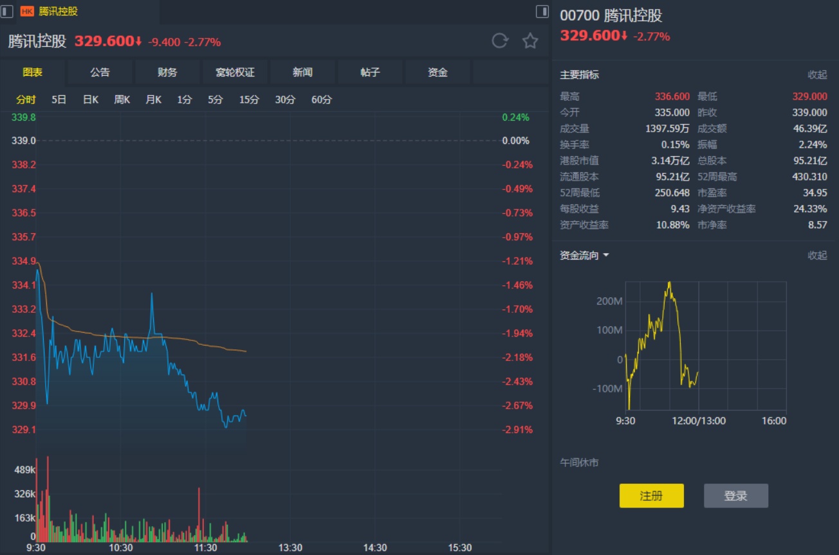Open the 帖子 tab
839x555 pixels.
(370, 73)
